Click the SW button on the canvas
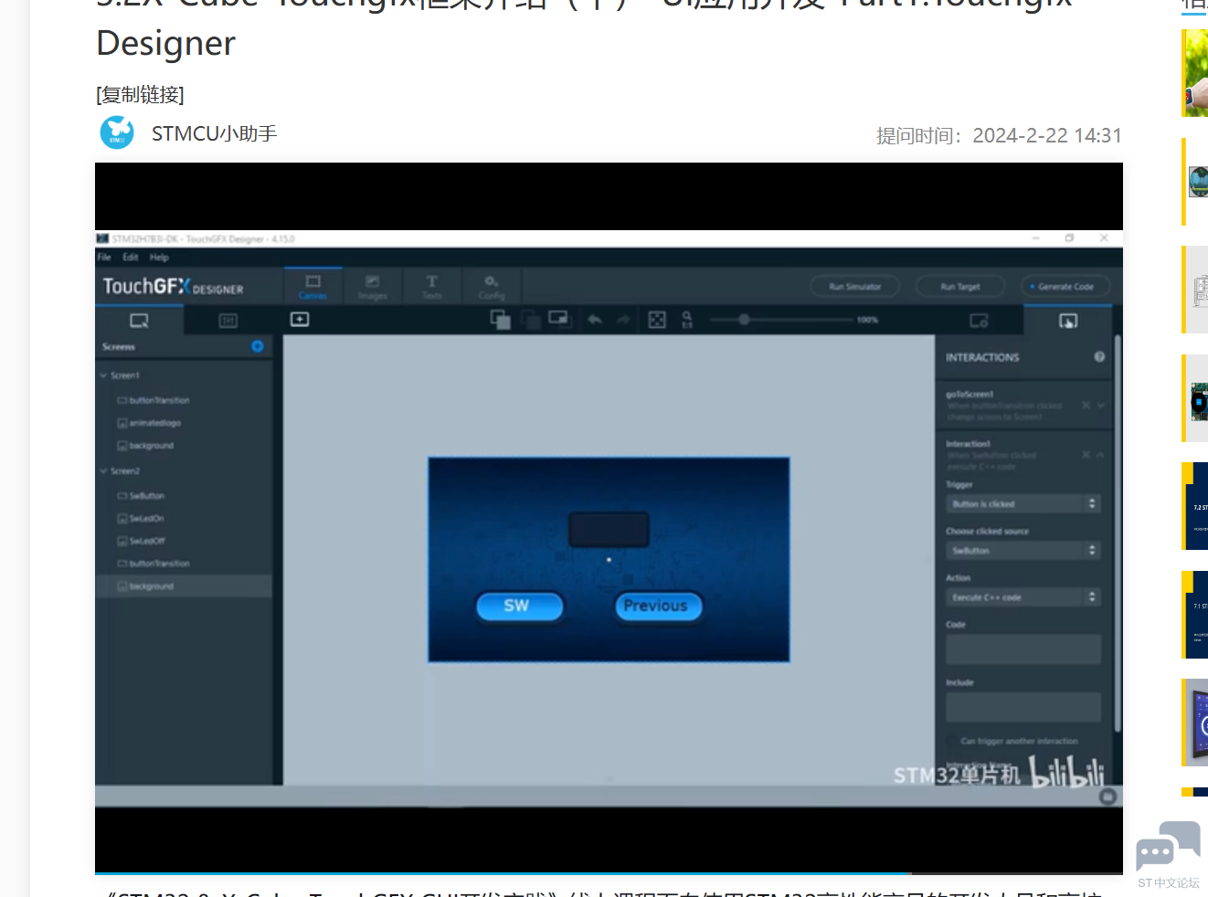Screen dimensions: 1208x897 coord(519,607)
